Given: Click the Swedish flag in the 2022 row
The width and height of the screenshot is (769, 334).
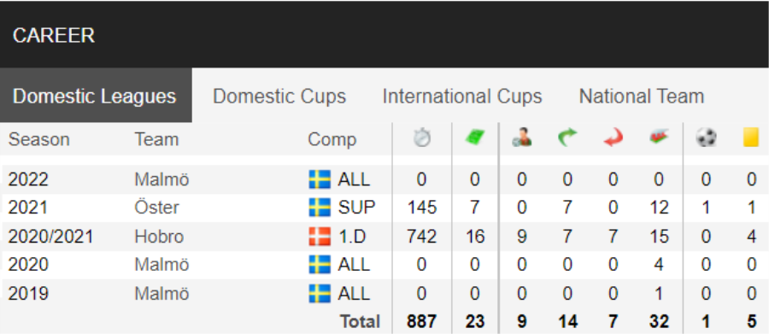Looking at the screenshot, I should (x=320, y=179).
